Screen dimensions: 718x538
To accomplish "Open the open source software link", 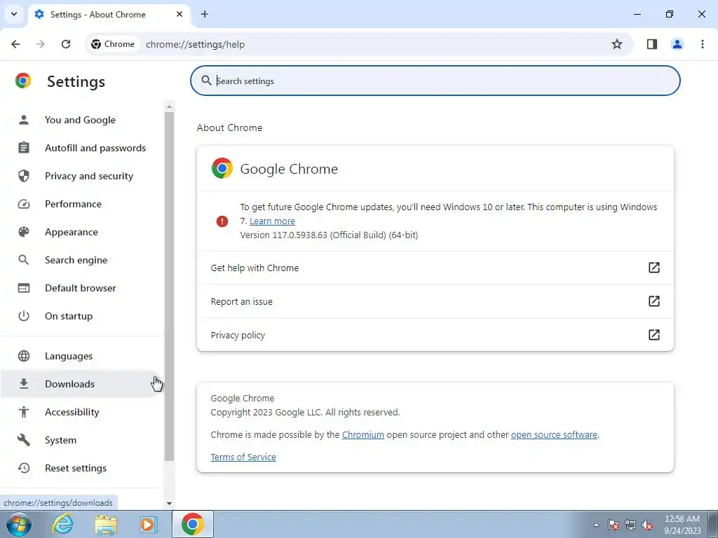I will click(554, 434).
